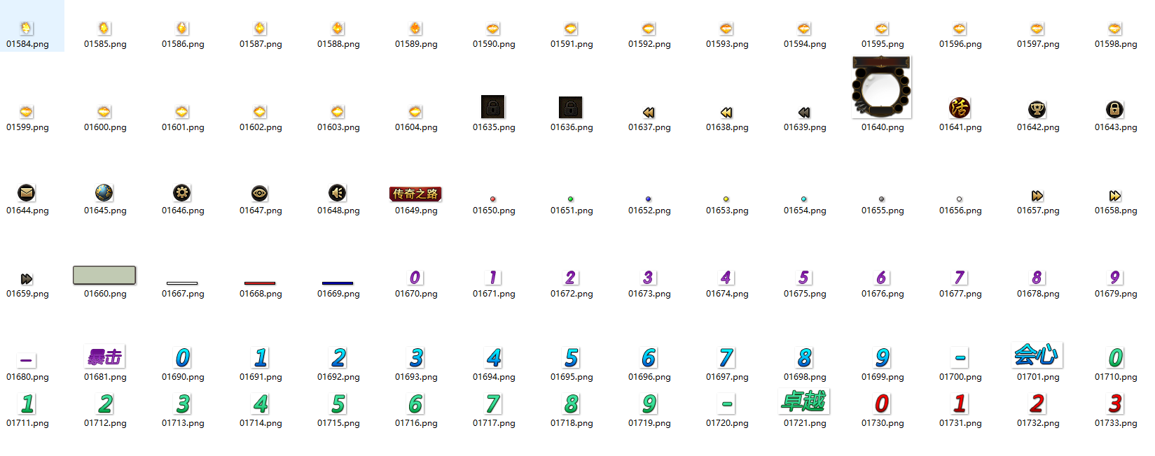Screen dimensions: 1155x456
Task: Select the green Chinese text image 01721.png
Action: [x=804, y=401]
